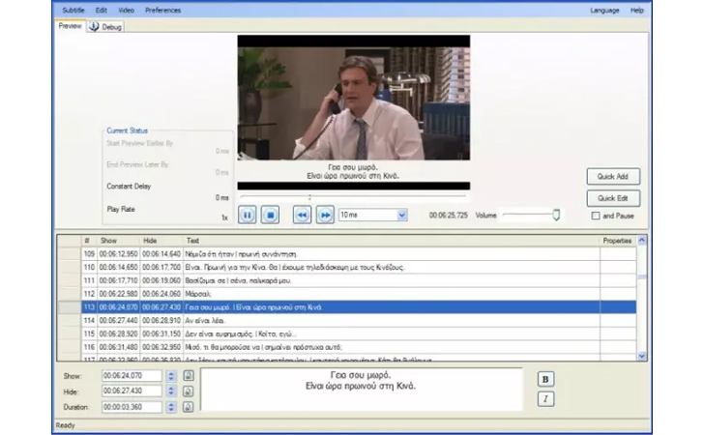The height and width of the screenshot is (435, 704).
Task: Click lock icon next to Show time
Action: [189, 376]
